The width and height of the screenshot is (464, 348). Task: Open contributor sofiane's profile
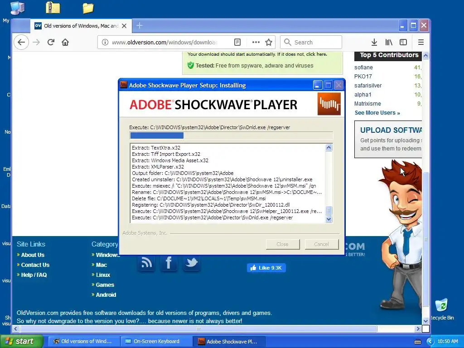(363, 68)
